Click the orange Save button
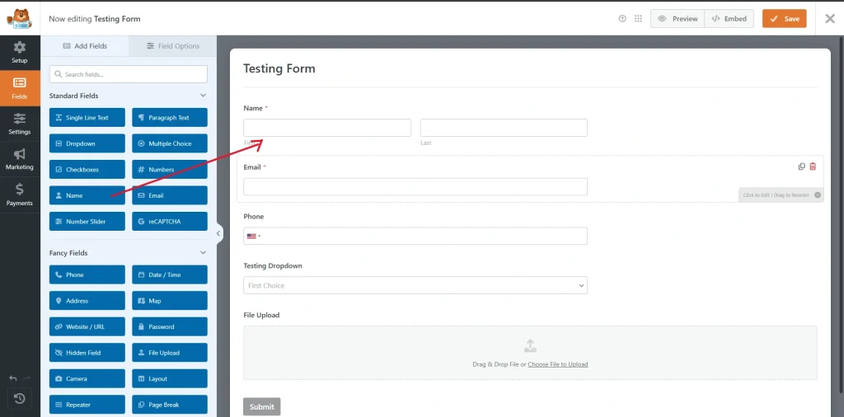 (x=785, y=19)
